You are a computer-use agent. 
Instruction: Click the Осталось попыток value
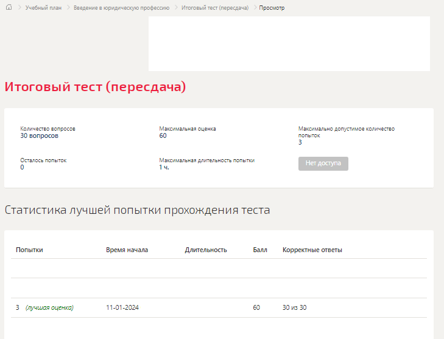[22, 167]
